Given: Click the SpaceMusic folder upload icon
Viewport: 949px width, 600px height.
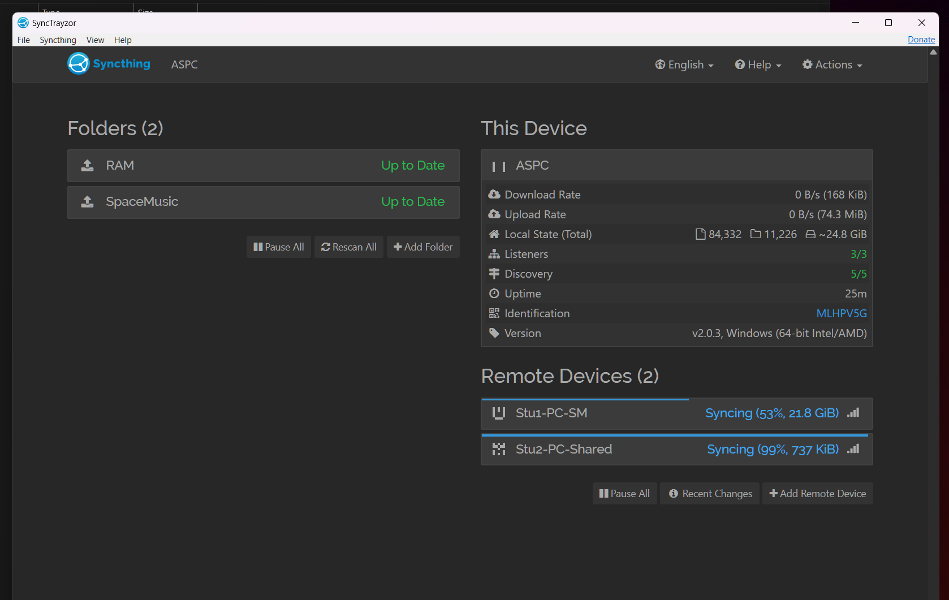Looking at the screenshot, I should (87, 202).
